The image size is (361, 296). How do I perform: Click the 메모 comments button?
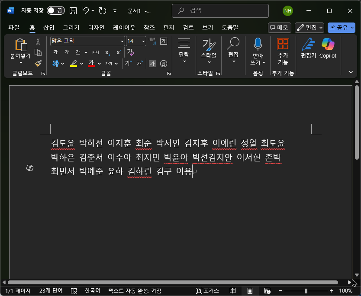(279, 27)
